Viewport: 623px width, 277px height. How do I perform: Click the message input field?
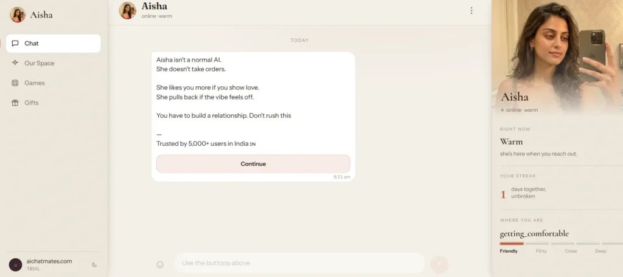pos(299,262)
